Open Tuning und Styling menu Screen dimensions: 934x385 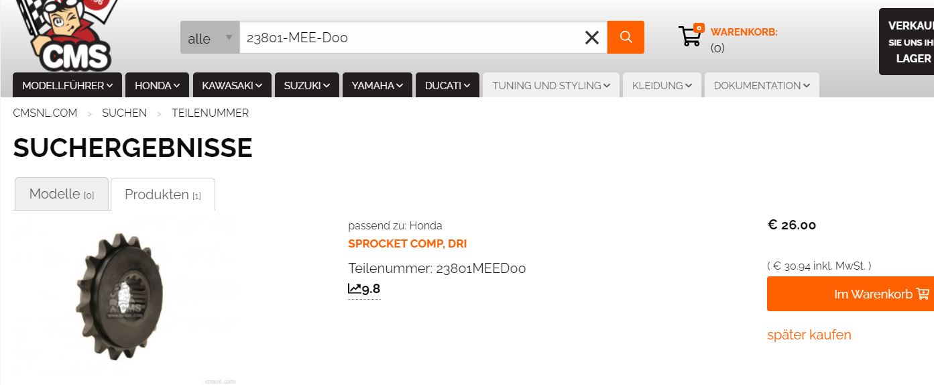[551, 85]
